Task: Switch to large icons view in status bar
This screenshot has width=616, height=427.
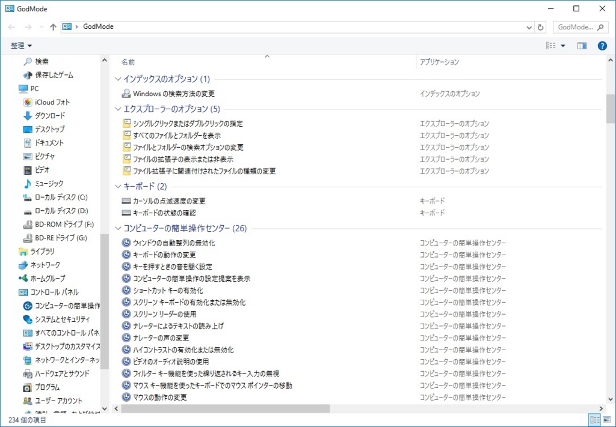Action: tap(606, 420)
